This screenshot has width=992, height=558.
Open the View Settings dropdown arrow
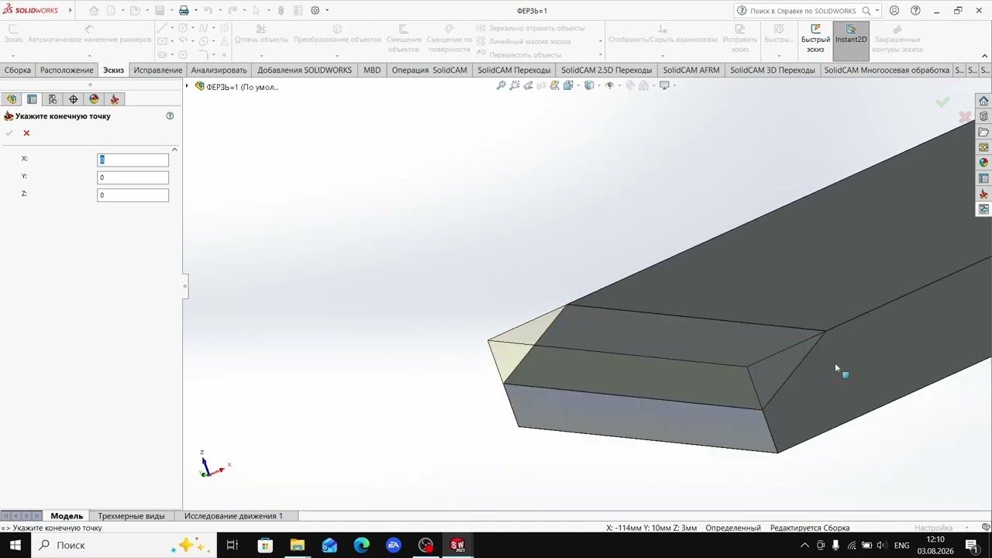click(674, 85)
